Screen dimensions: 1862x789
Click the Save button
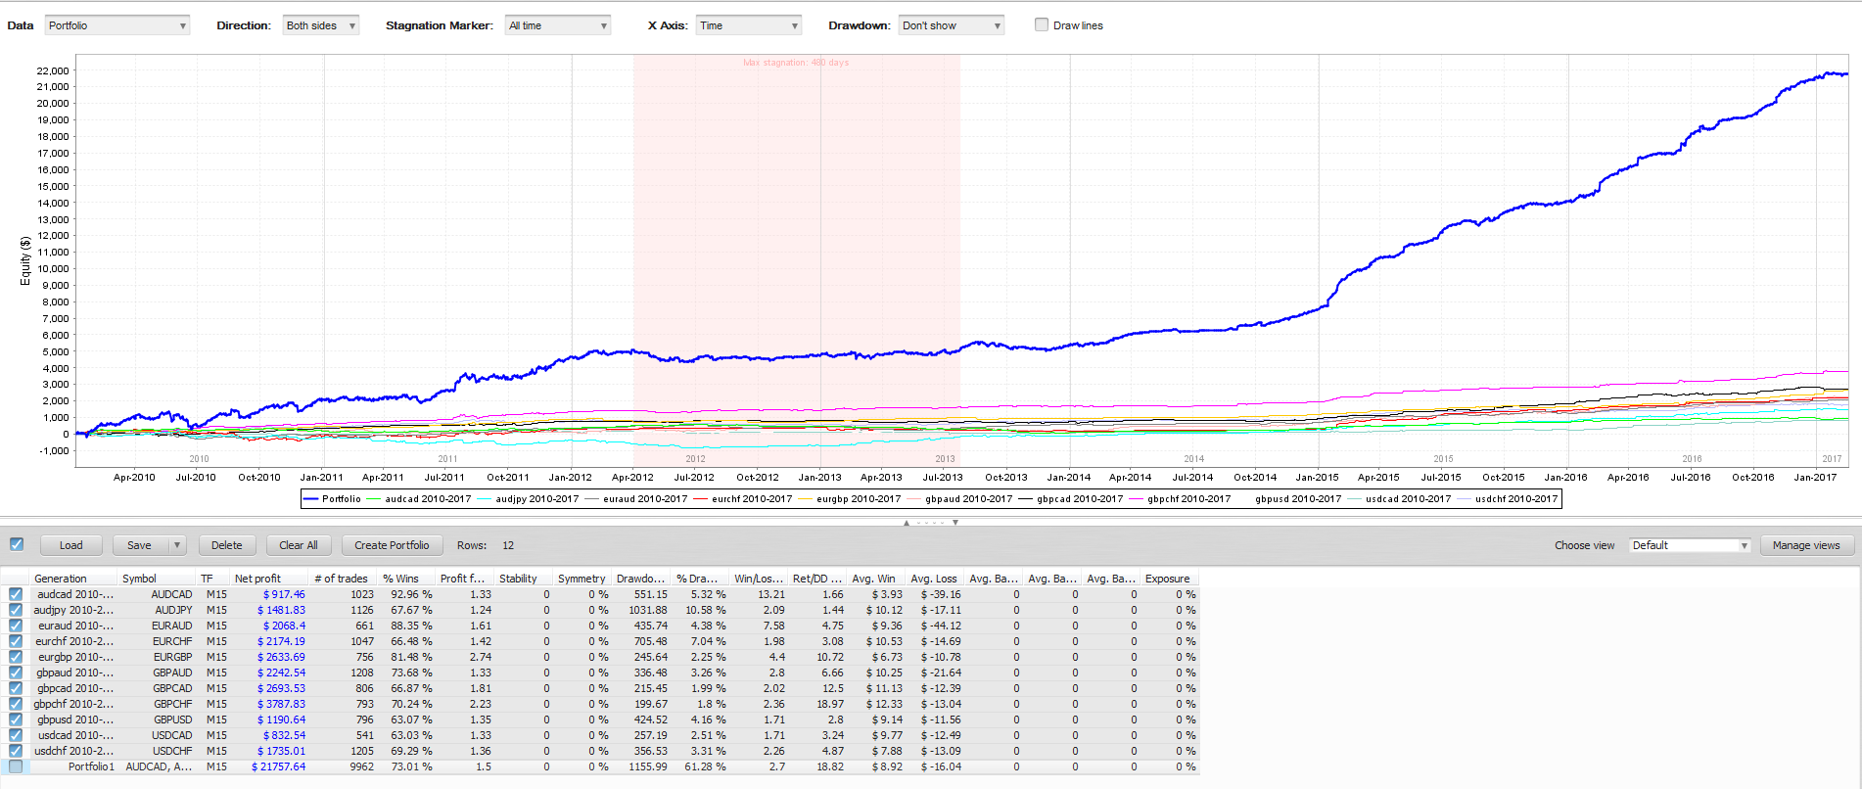[x=140, y=545]
